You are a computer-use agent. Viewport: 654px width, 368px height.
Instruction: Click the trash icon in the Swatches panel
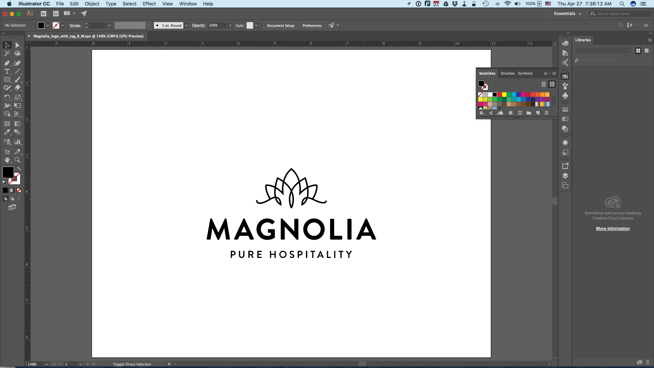tap(546, 113)
